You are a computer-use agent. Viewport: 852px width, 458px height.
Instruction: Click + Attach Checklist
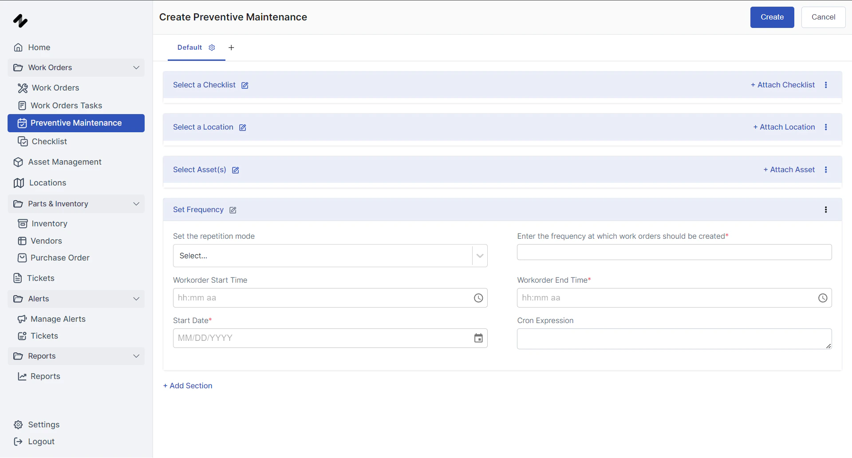tap(782, 85)
